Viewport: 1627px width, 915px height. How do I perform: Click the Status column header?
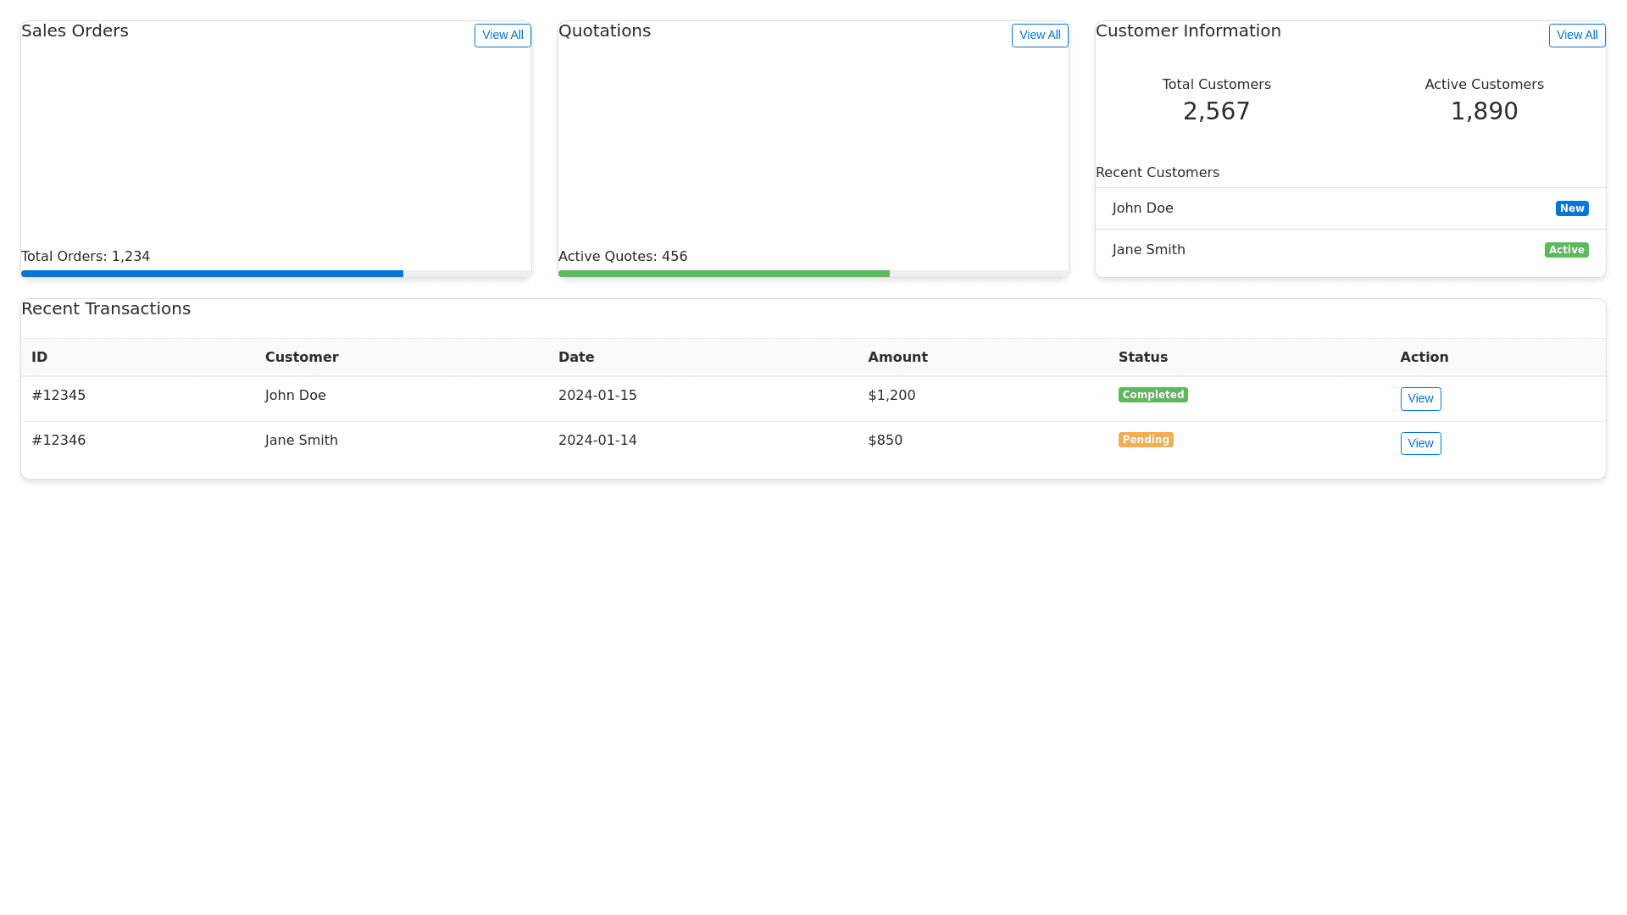point(1142,358)
